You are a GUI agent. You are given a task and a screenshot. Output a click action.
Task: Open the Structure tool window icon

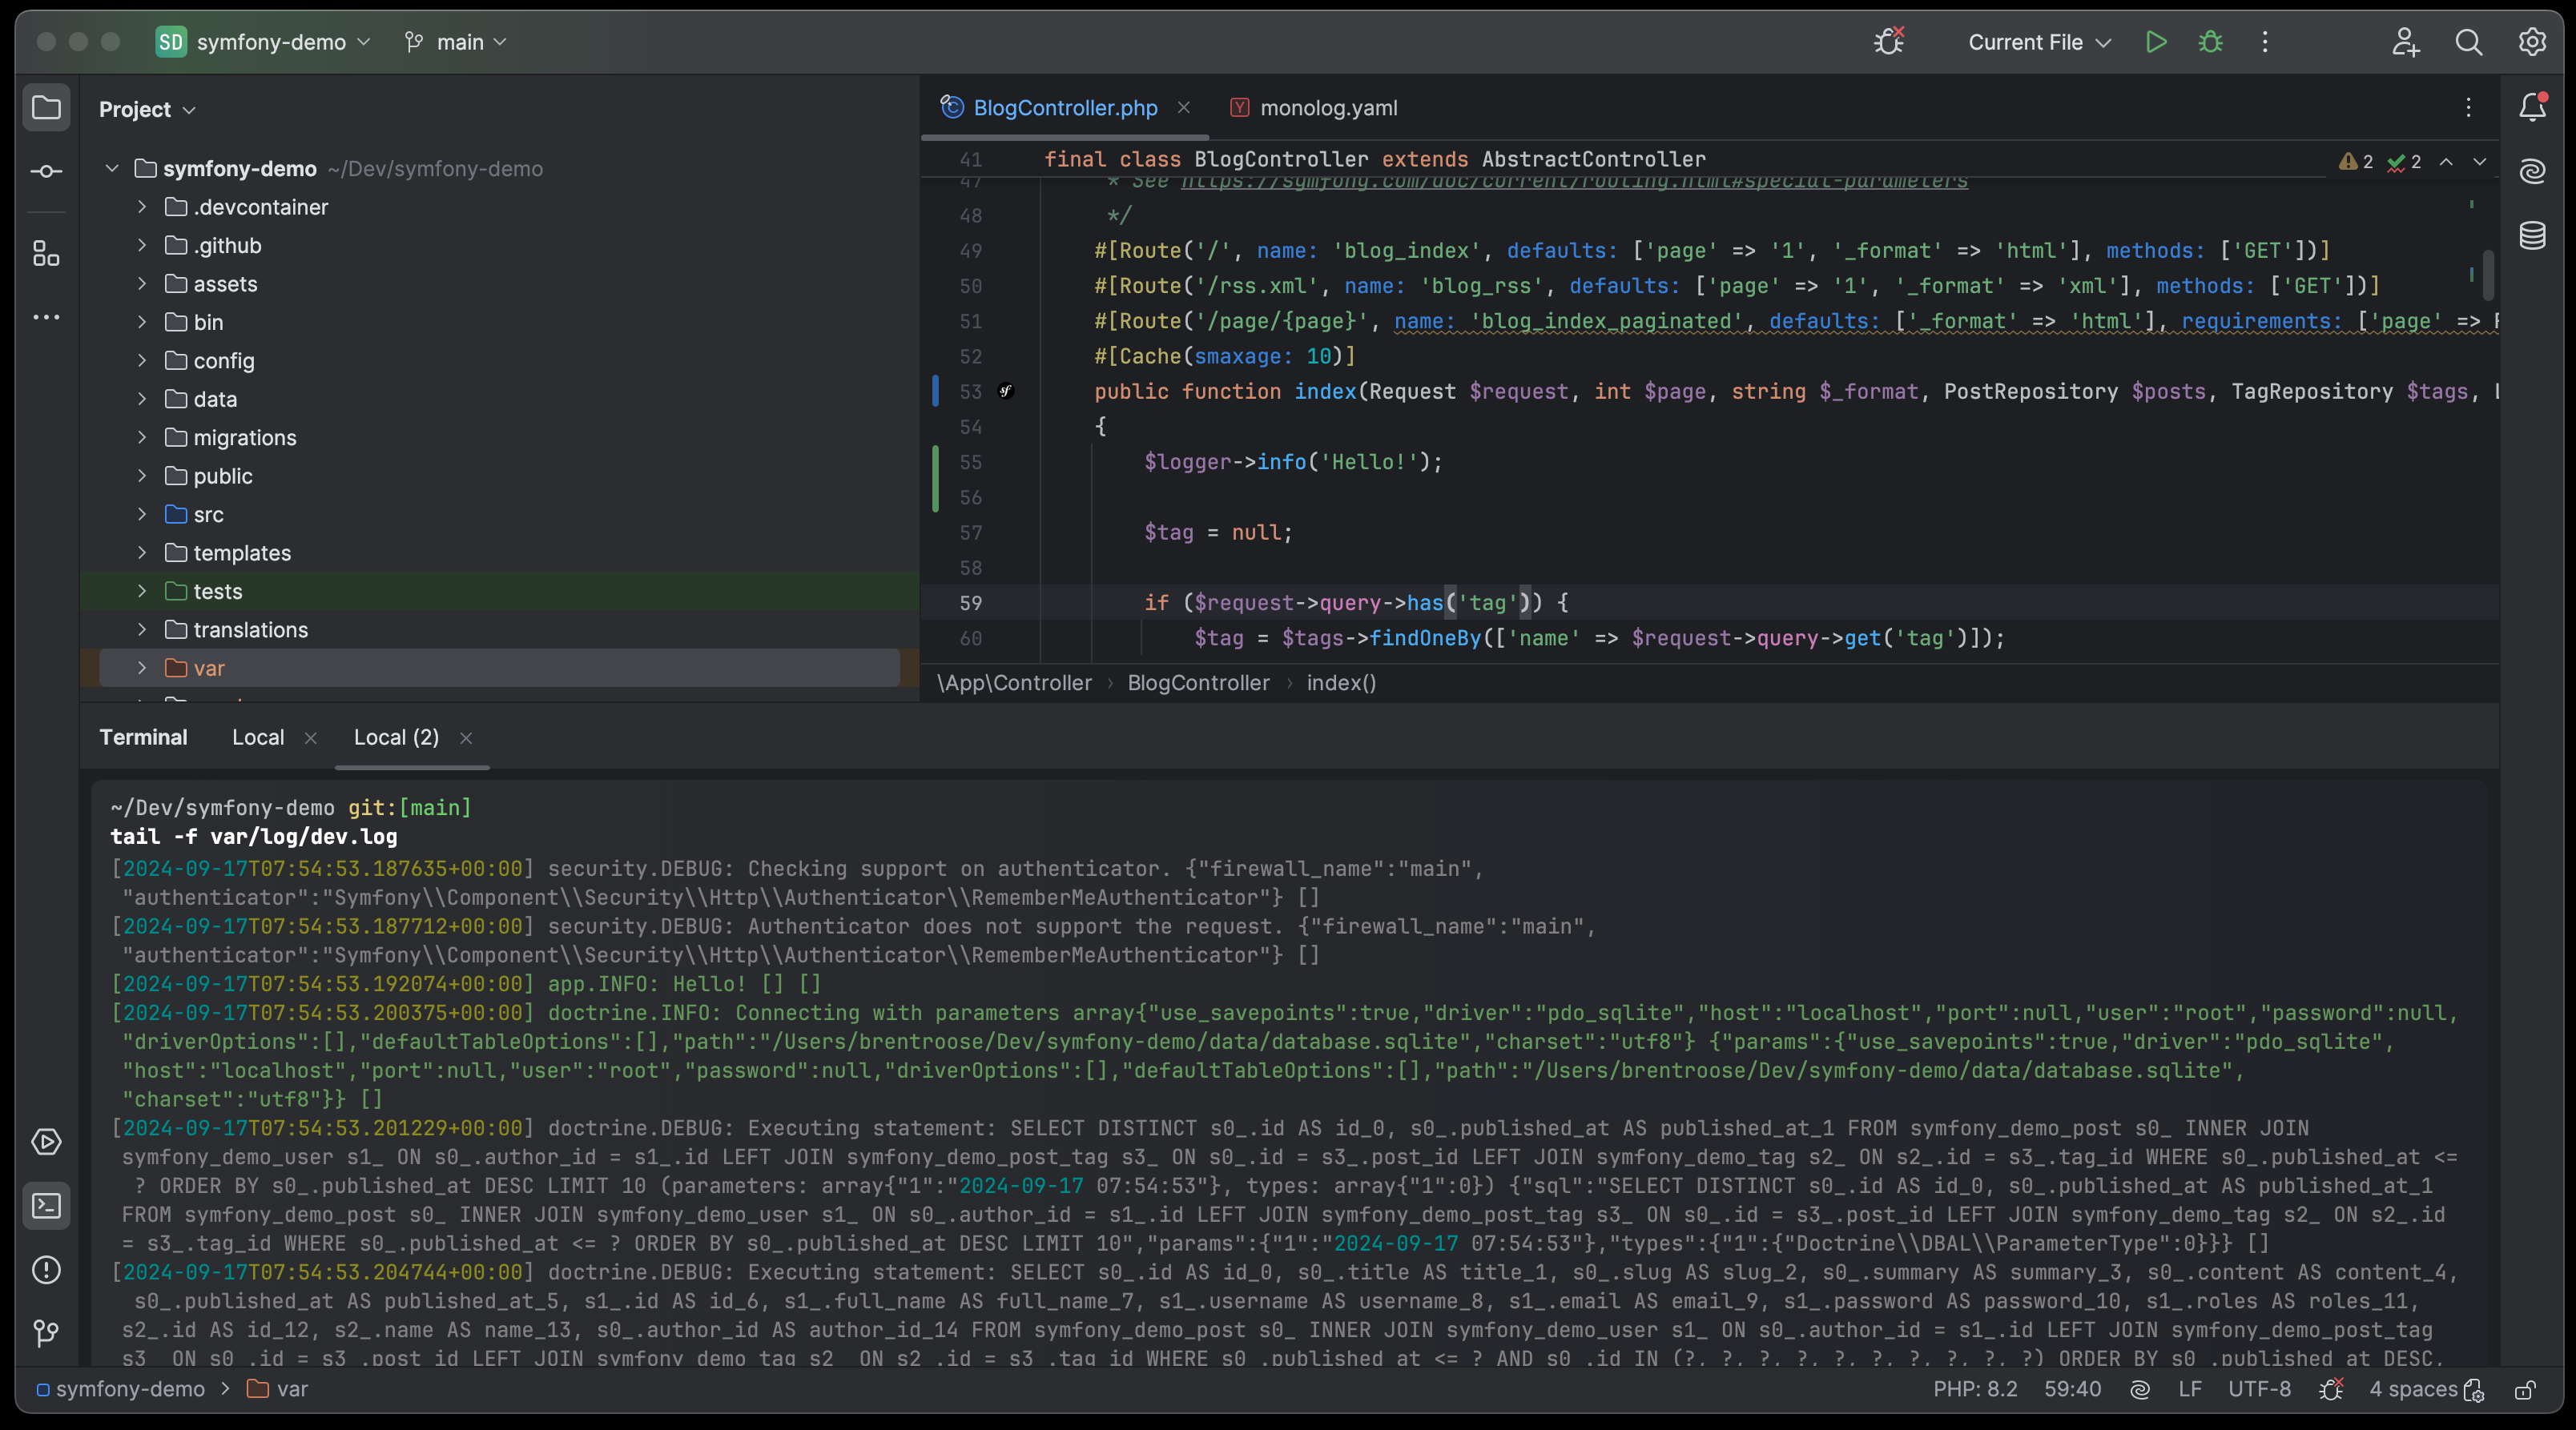(46, 253)
